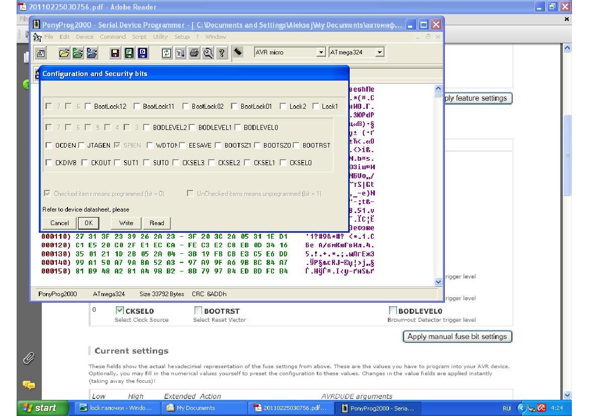This screenshot has height=416, width=589.
Task: Open My Documents from the taskbar
Action: [x=195, y=408]
